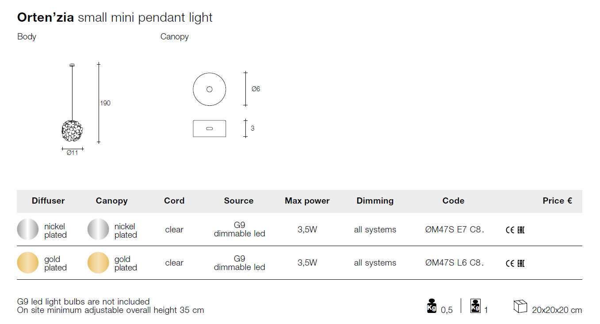Click the canopy side view rectangle drawing
600x324 pixels.
(x=210, y=128)
